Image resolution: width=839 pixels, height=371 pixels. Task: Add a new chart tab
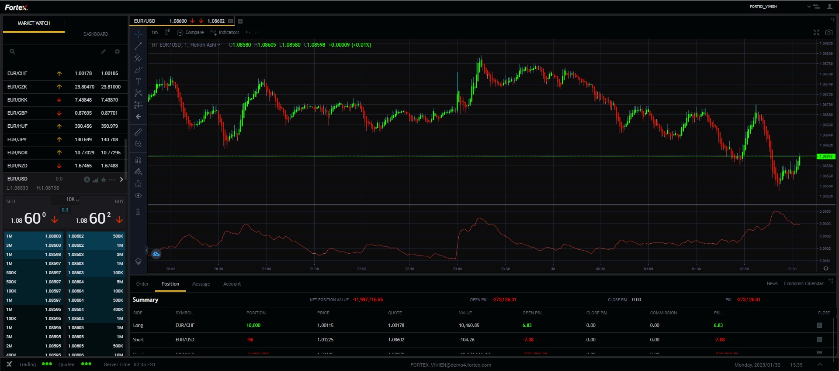(240, 21)
